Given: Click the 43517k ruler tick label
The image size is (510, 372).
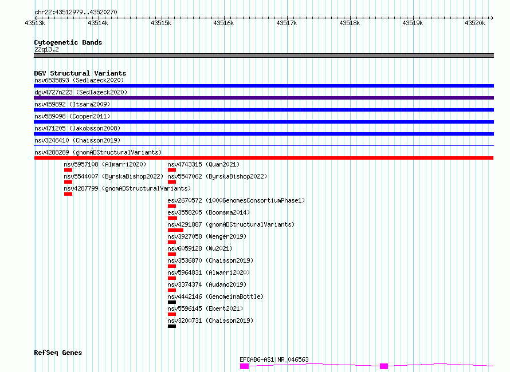Looking at the screenshot, I should (287, 23).
